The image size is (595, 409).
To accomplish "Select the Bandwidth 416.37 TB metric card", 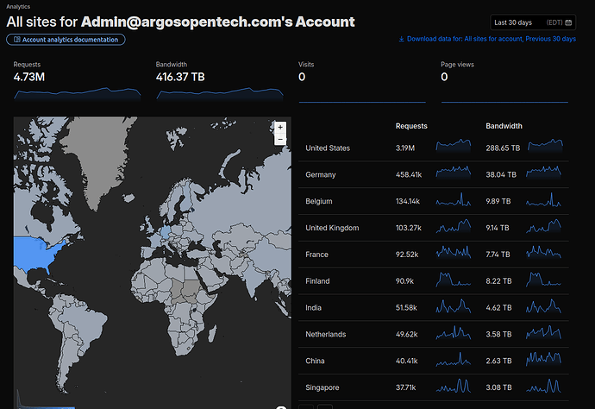I will pos(220,80).
